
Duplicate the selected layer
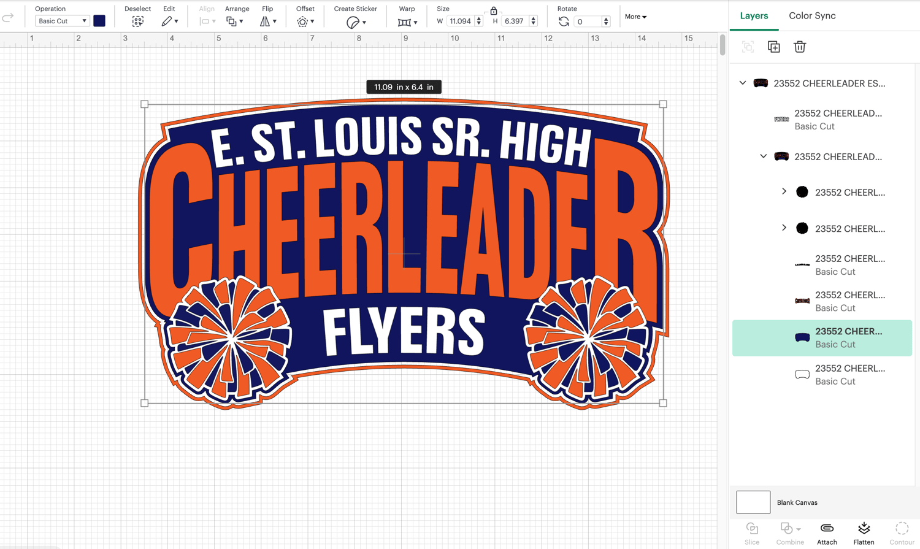coord(774,47)
